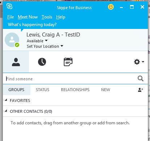The height and width of the screenshot is (141, 150).
Task: Click the Add a Contact icon
Action: click(x=141, y=90)
